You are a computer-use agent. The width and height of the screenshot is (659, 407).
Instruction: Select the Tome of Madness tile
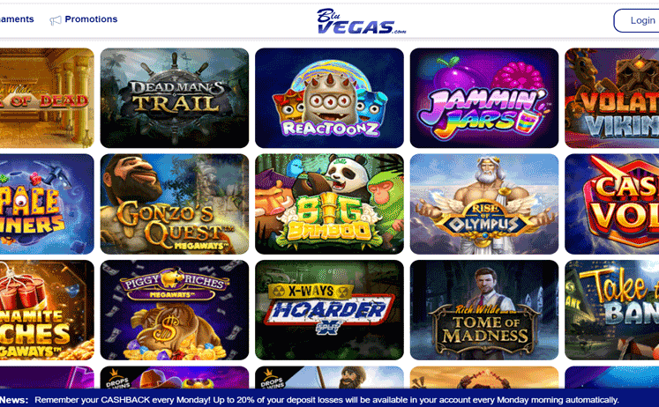pos(484,310)
